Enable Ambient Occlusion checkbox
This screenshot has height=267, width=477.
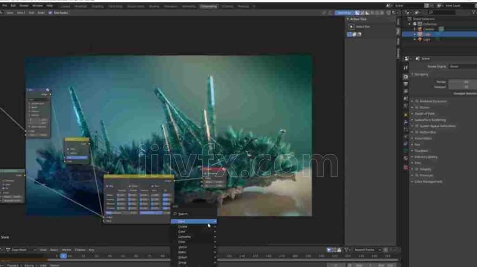pyautogui.click(x=417, y=101)
